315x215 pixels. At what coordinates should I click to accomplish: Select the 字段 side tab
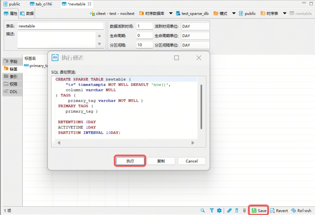tap(12, 61)
